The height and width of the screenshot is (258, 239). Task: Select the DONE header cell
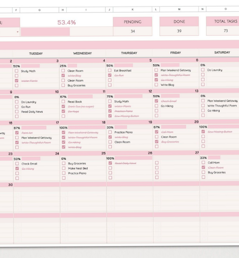(x=179, y=22)
